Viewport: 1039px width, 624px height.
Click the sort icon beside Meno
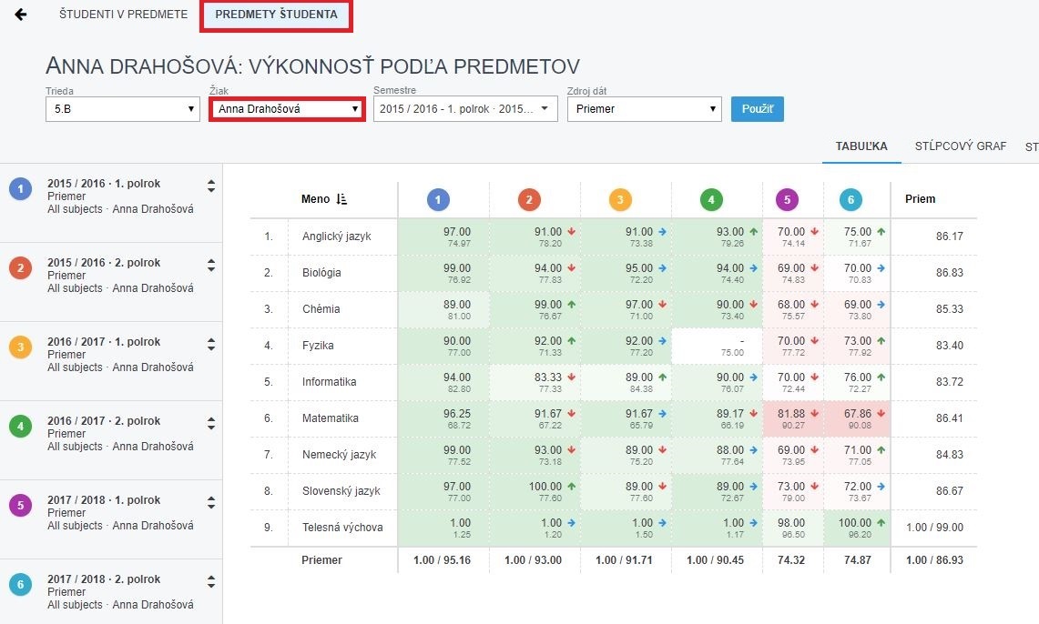[341, 199]
